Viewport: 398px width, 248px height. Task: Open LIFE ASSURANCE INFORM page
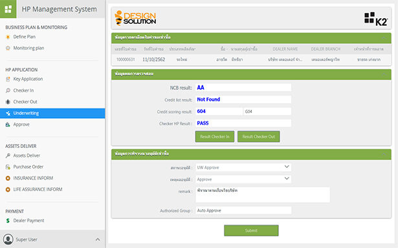pyautogui.click(x=38, y=189)
